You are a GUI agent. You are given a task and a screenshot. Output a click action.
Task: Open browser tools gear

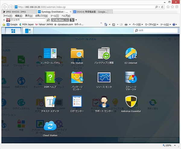click(177, 7)
